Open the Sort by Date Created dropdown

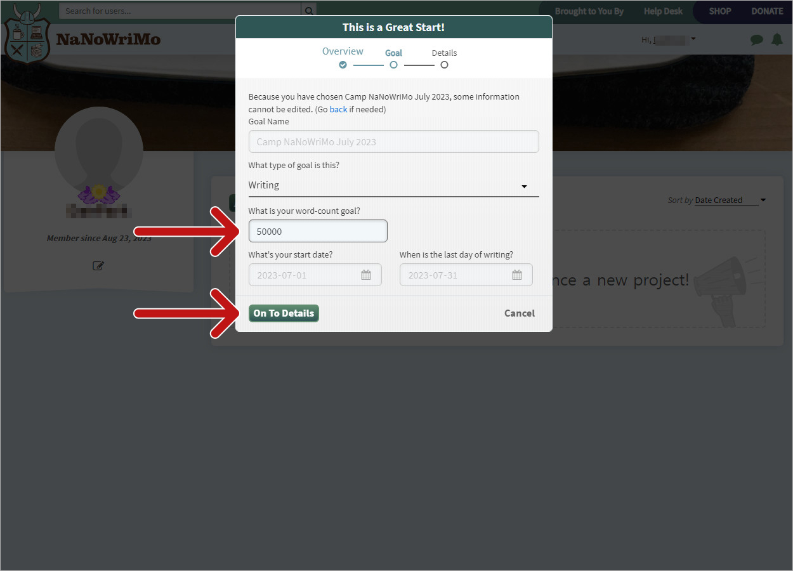pyautogui.click(x=730, y=200)
